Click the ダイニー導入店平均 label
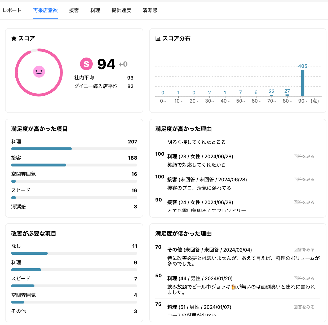Viewport: 328px width, 325px height. coord(96,86)
